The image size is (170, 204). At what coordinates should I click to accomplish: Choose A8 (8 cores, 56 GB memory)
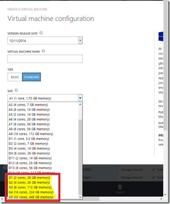(43, 129)
